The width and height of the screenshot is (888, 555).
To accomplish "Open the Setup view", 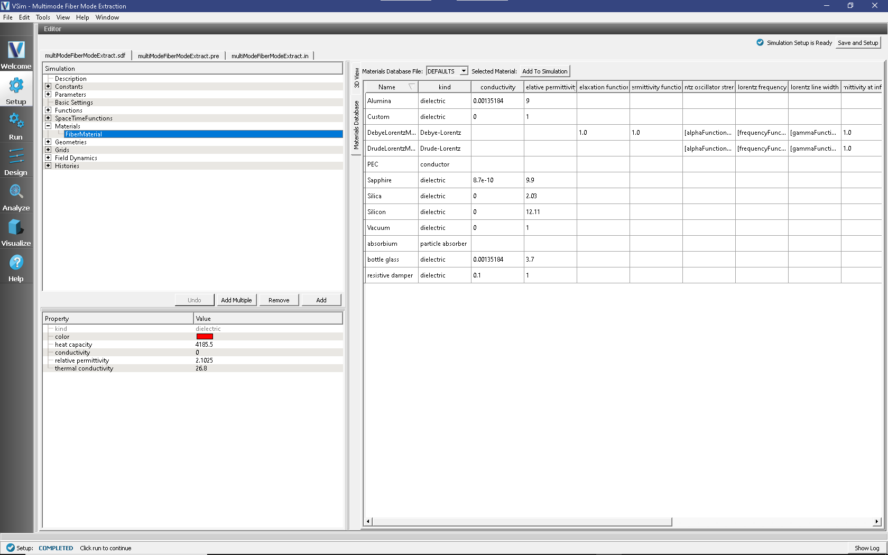I will click(16, 90).
